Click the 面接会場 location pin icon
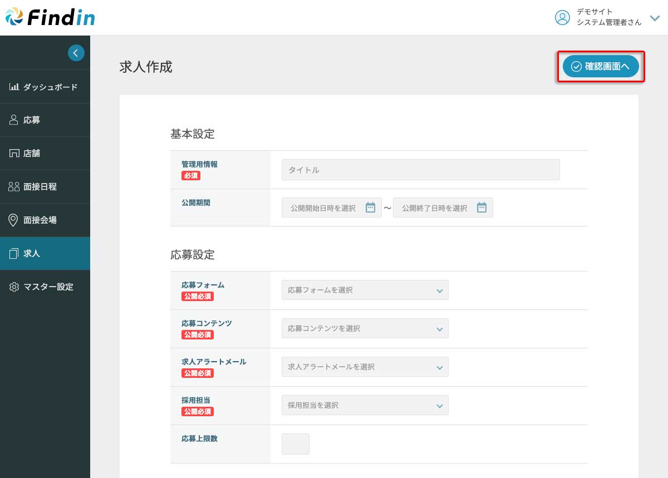The image size is (668, 478). (x=14, y=220)
